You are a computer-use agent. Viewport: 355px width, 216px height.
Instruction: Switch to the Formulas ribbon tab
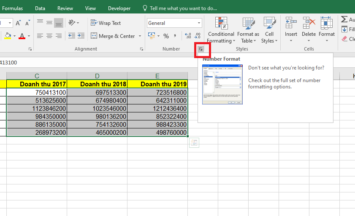[13, 8]
